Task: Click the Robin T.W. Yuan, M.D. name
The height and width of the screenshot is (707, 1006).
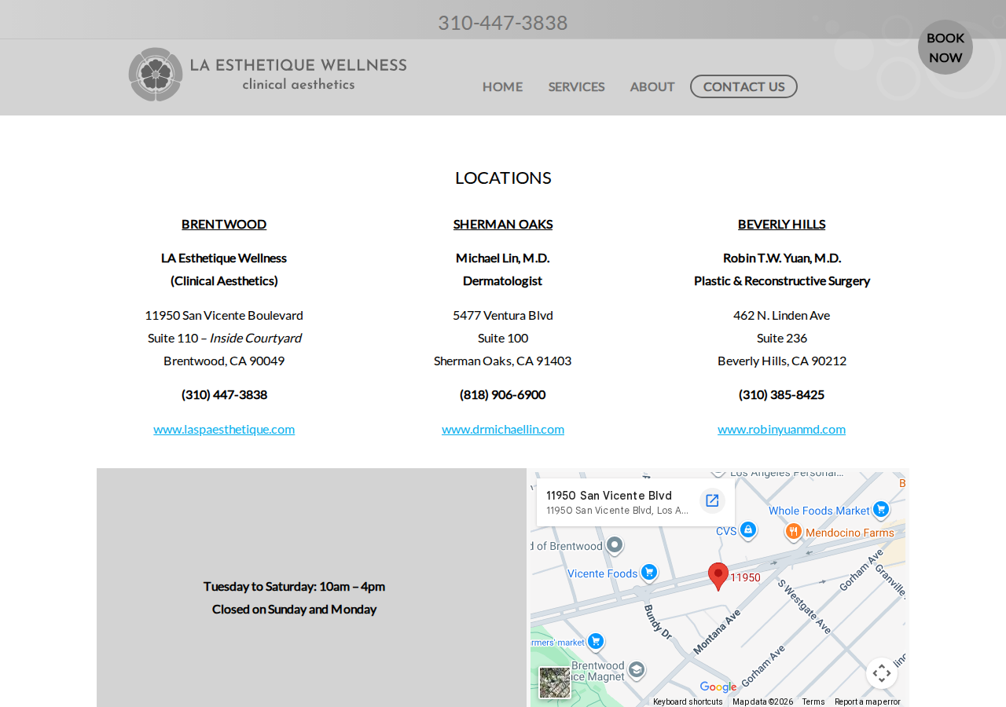Action: pos(782,258)
